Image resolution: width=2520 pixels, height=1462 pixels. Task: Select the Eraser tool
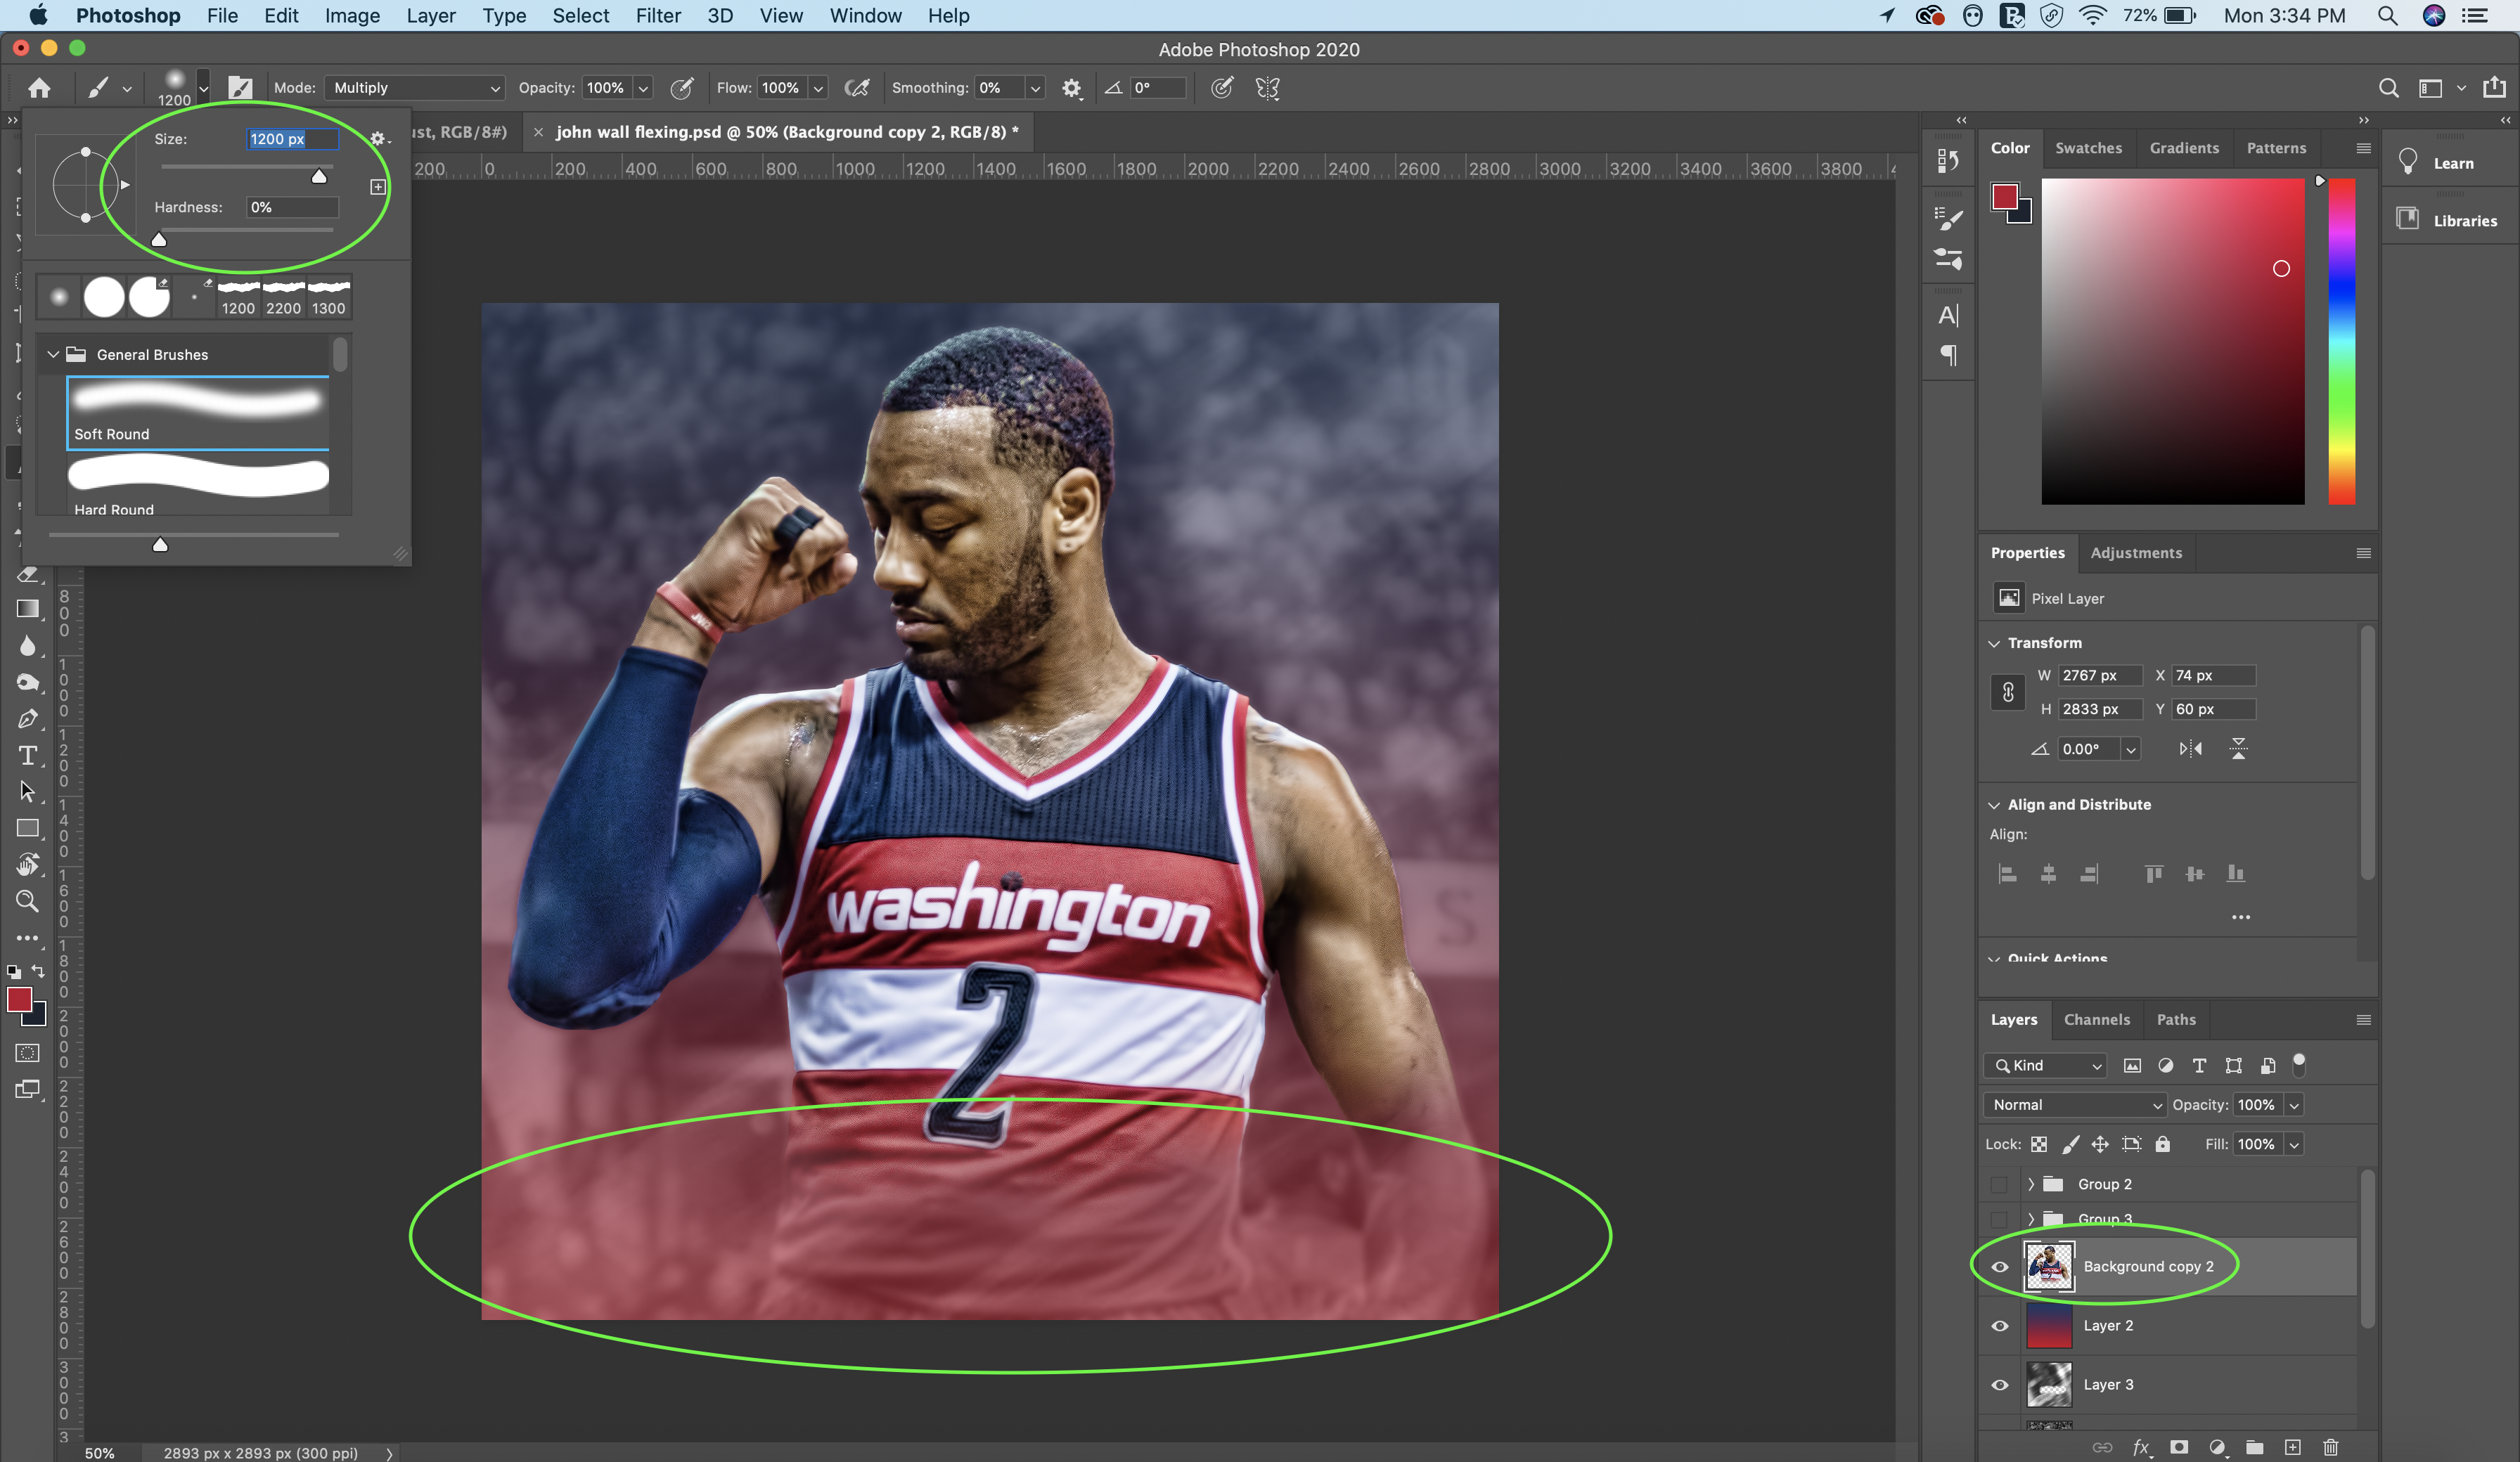28,575
